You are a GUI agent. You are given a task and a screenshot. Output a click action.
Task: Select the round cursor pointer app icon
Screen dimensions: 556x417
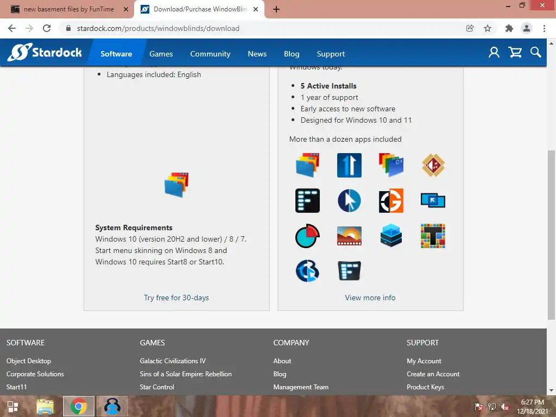coord(349,201)
